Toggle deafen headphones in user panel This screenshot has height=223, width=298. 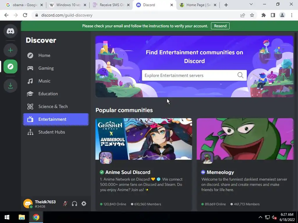(74, 204)
